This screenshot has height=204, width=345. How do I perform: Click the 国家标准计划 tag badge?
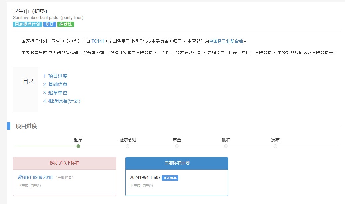[x=28, y=24]
